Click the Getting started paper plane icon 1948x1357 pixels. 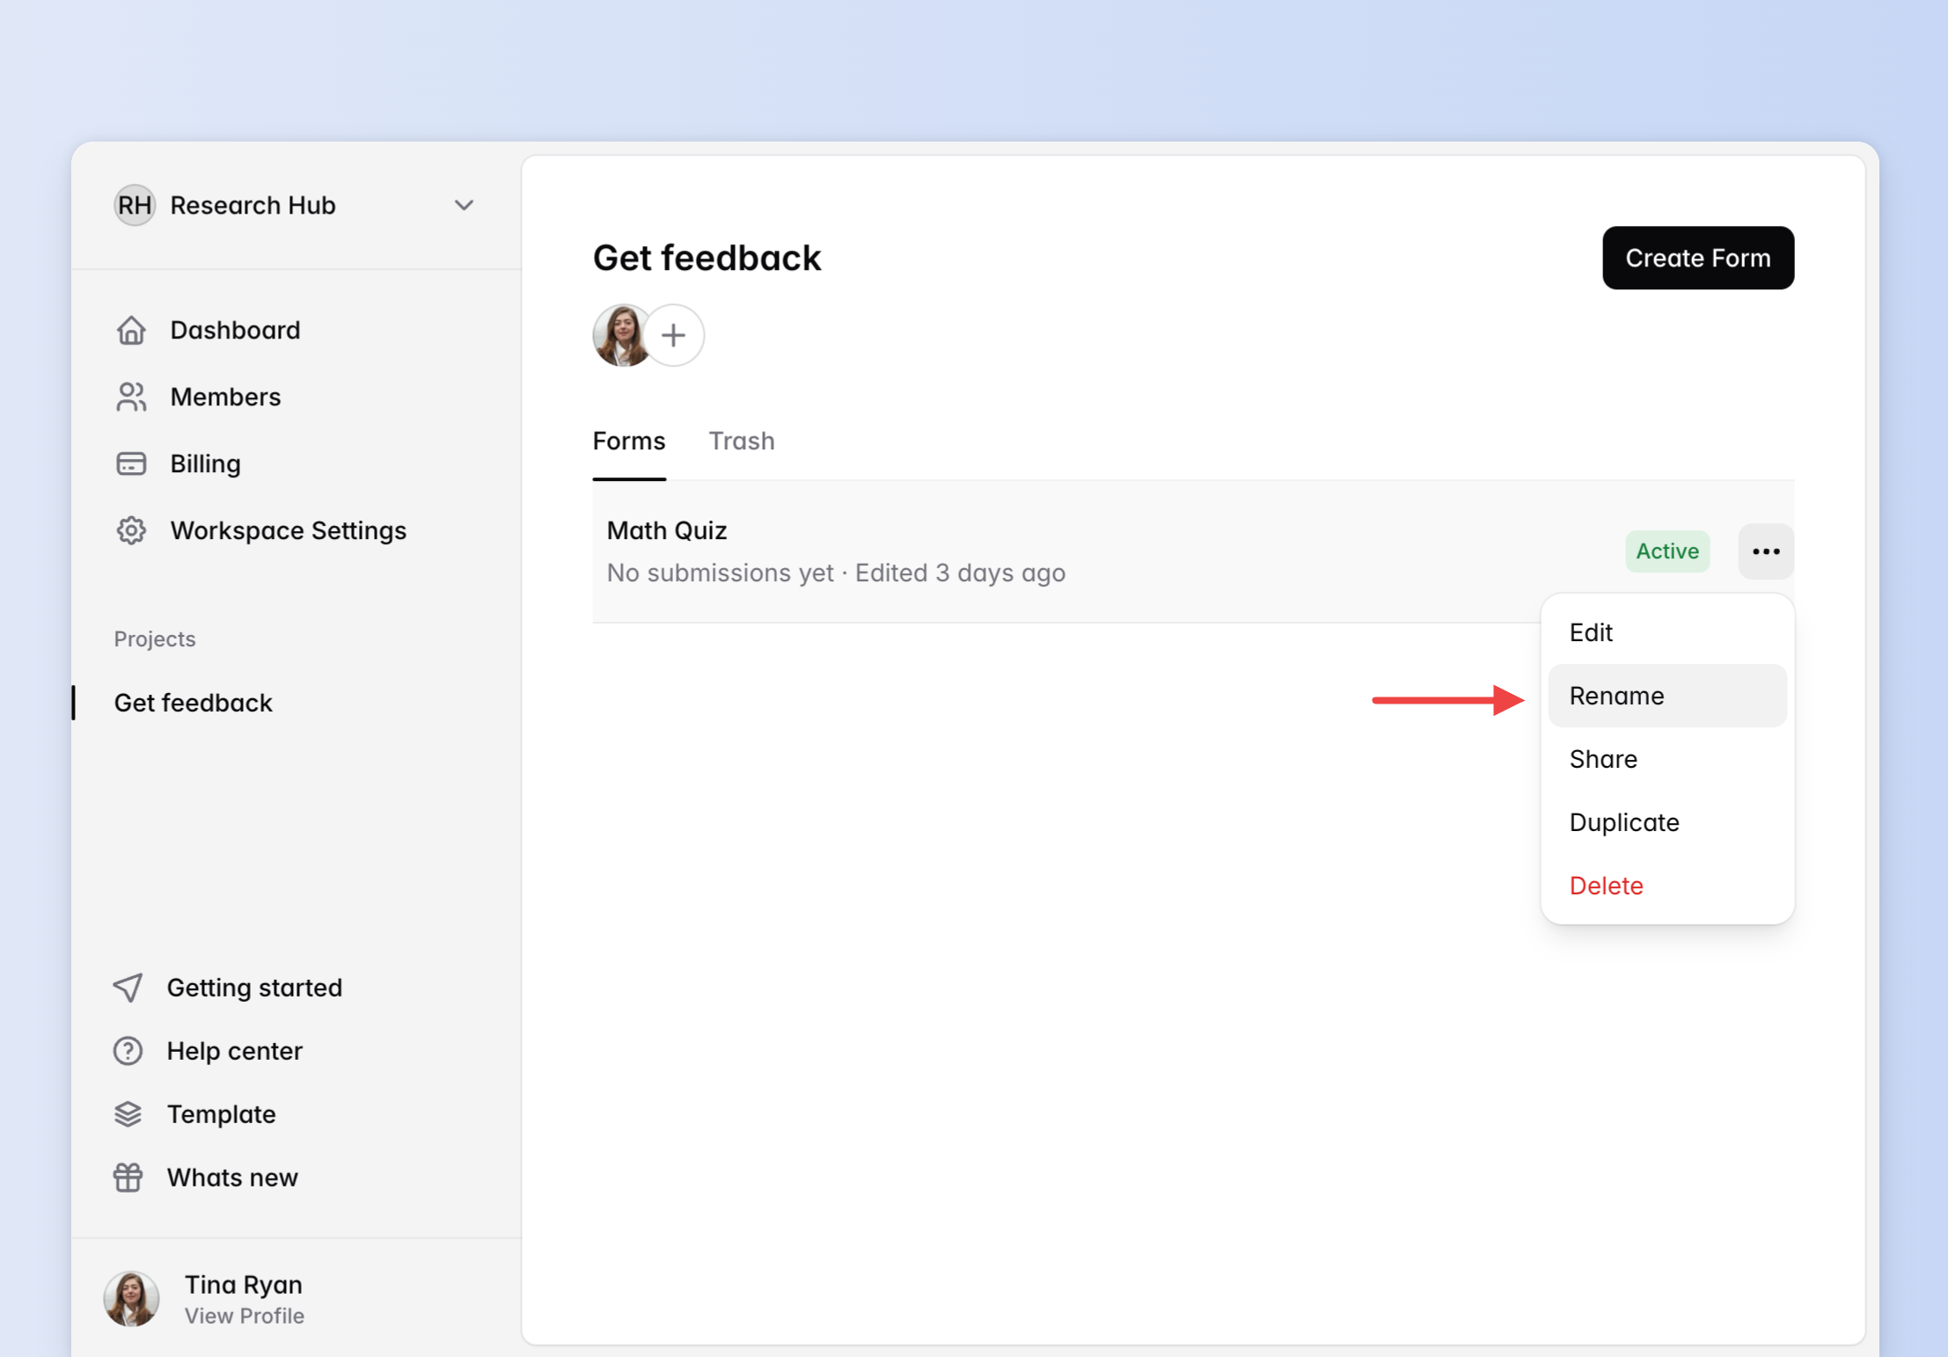128,988
